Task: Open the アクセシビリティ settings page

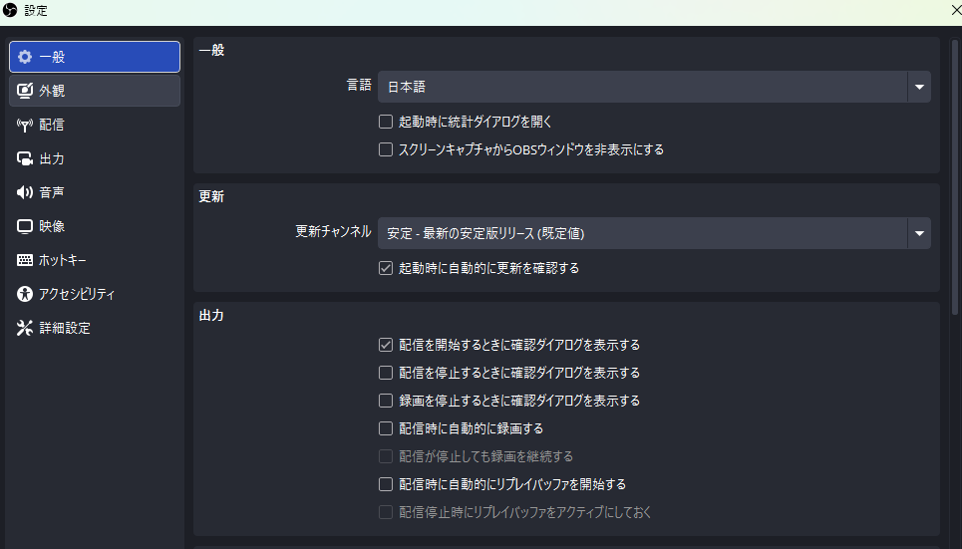Action: (x=95, y=294)
